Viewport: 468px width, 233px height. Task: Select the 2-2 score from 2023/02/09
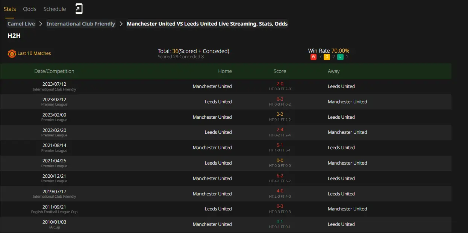[x=280, y=115]
